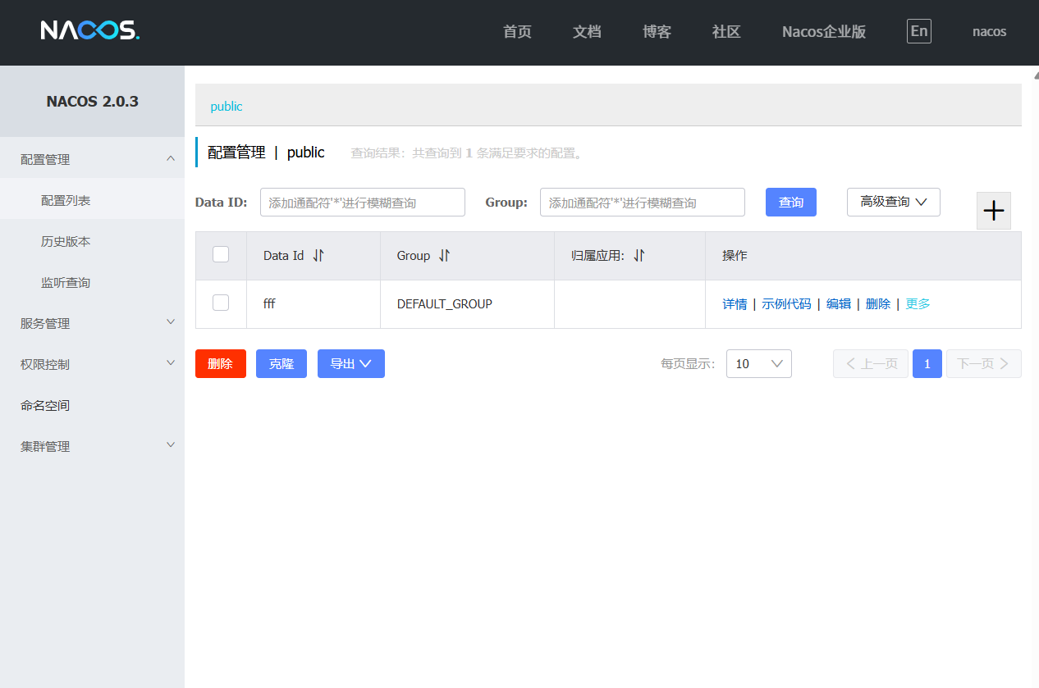1039x688 pixels.
Task: Click the plus icon to create configuration
Action: point(994,211)
